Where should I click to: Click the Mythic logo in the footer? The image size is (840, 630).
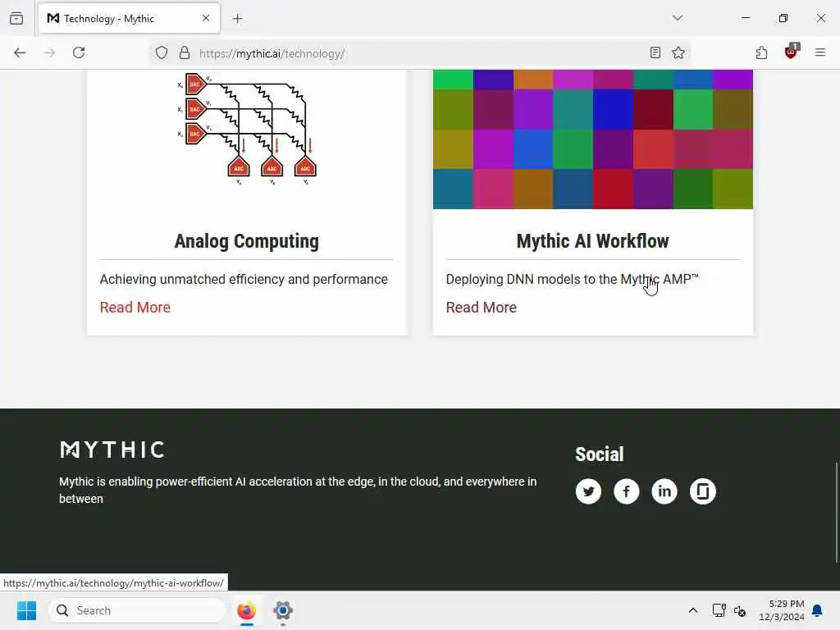point(112,450)
